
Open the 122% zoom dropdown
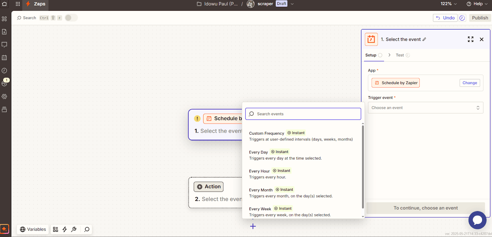click(449, 4)
